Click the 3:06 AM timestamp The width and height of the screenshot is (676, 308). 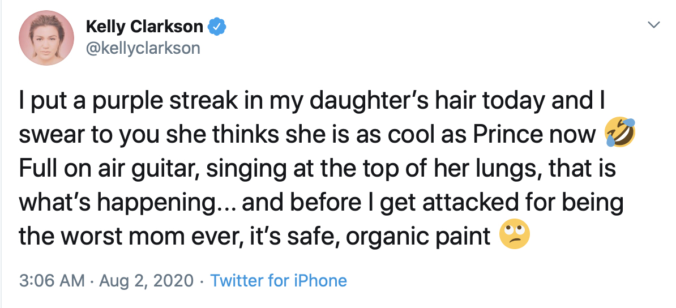(x=52, y=280)
